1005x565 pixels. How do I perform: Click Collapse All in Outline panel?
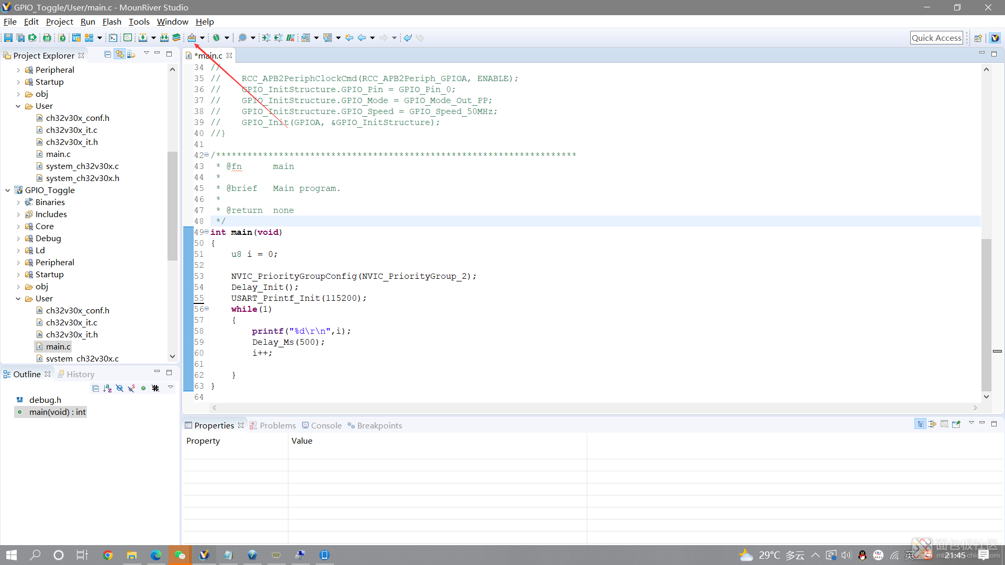[x=95, y=388]
